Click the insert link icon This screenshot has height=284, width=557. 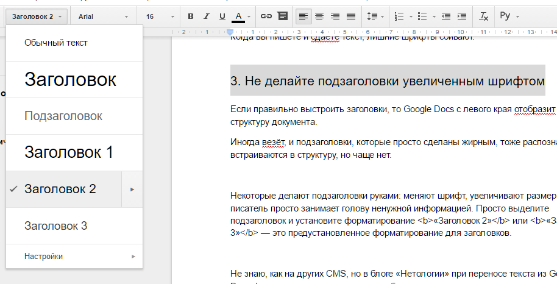click(266, 16)
